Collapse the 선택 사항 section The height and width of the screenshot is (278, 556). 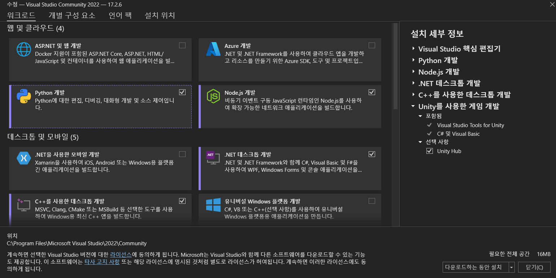(420, 142)
